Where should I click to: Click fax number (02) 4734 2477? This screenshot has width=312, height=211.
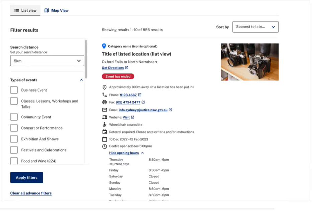128,102
